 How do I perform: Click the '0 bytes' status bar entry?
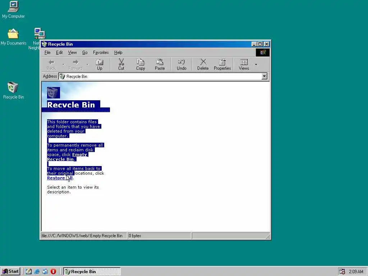tap(135, 236)
